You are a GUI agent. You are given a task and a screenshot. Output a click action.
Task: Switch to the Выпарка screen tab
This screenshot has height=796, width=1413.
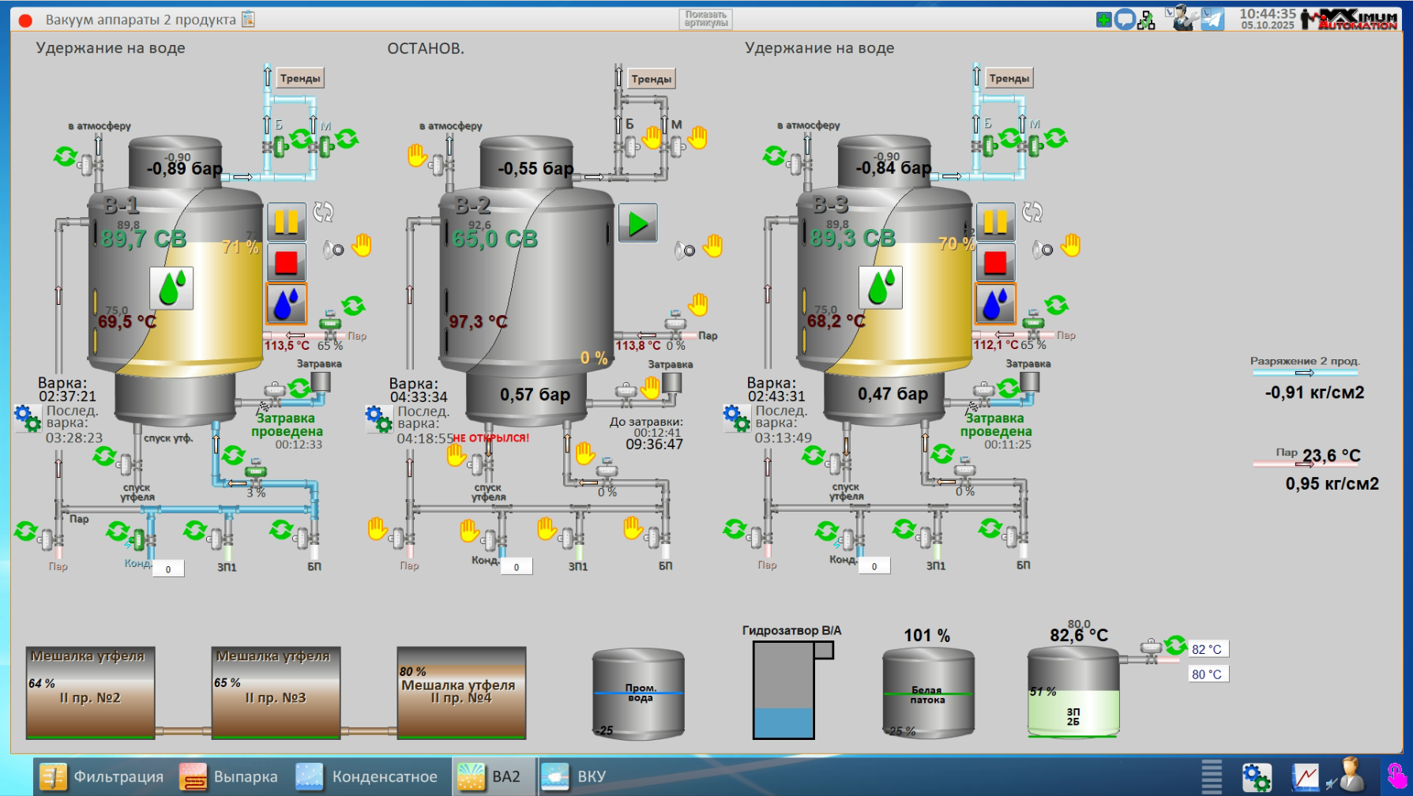(229, 777)
